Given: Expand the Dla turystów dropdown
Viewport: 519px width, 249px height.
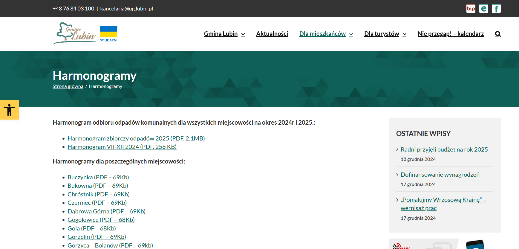Looking at the screenshot, I should (x=385, y=34).
